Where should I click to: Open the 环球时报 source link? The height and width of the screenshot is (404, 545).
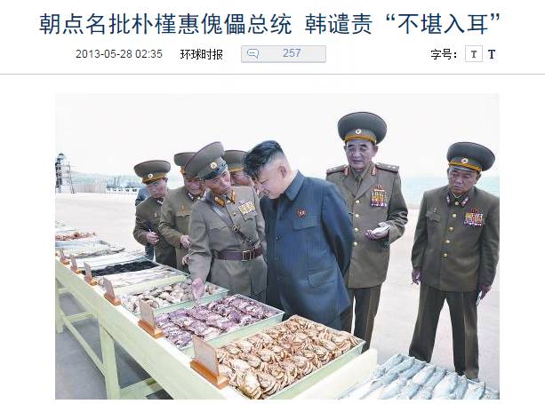tap(201, 54)
